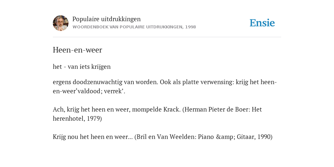Click 'krijg het heen-' at line end

256,82
